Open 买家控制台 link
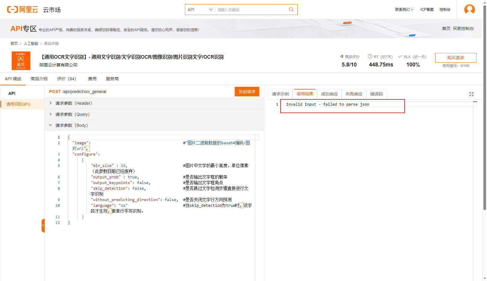The width and height of the screenshot is (487, 281). coord(463,28)
